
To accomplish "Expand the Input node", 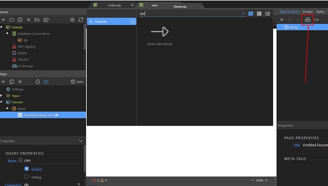I will point(1,95).
